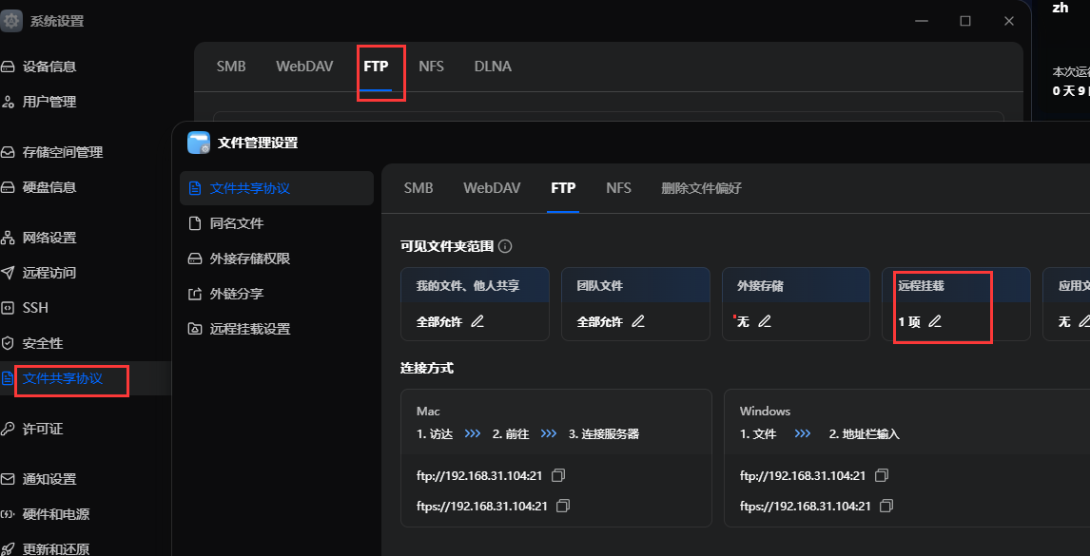Screen dimensions: 1090x556
Task: Open 安全性 settings
Action: click(x=43, y=343)
